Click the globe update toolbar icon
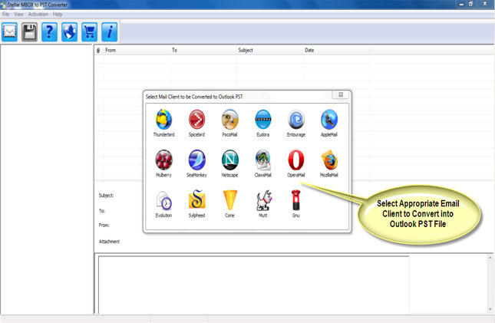Image resolution: width=495 pixels, height=323 pixels. pos(69,32)
